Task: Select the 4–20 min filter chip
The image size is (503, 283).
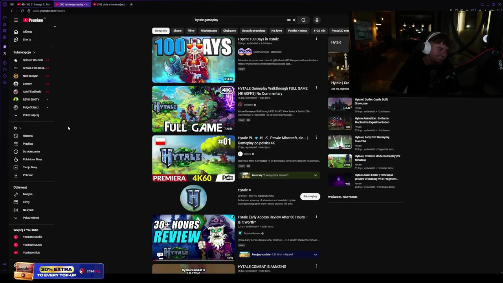Action: 319,31
